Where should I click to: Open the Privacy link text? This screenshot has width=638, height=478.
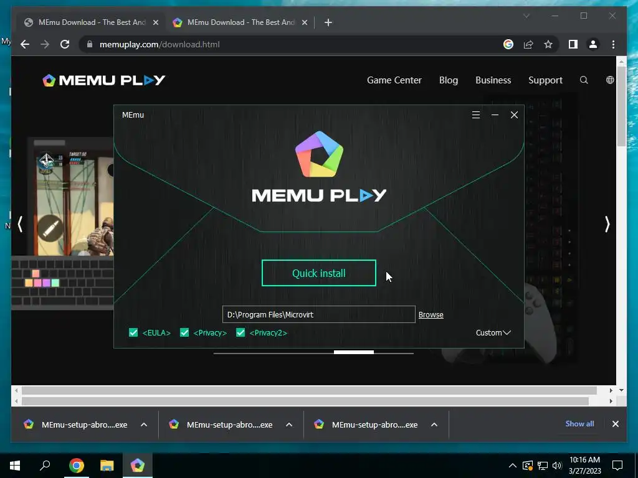pos(210,332)
